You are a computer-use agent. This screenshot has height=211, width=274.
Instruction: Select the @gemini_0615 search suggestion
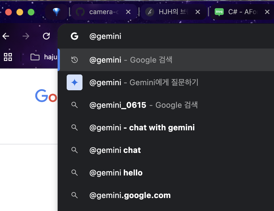[166, 105]
